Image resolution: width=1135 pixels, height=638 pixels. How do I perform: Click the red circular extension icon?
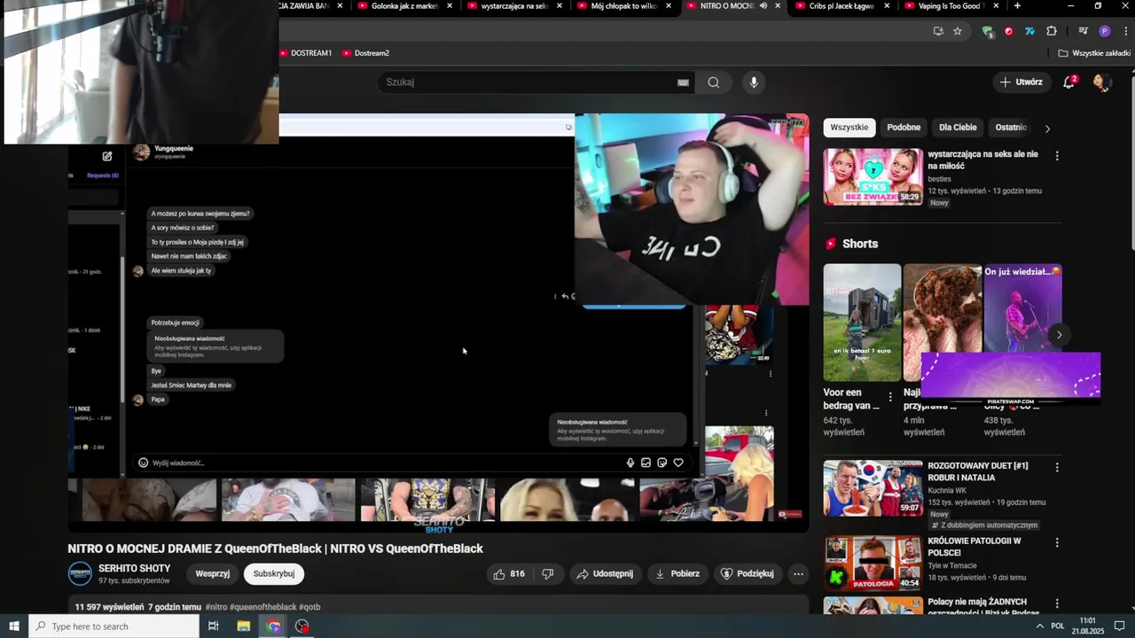pyautogui.click(x=1008, y=31)
